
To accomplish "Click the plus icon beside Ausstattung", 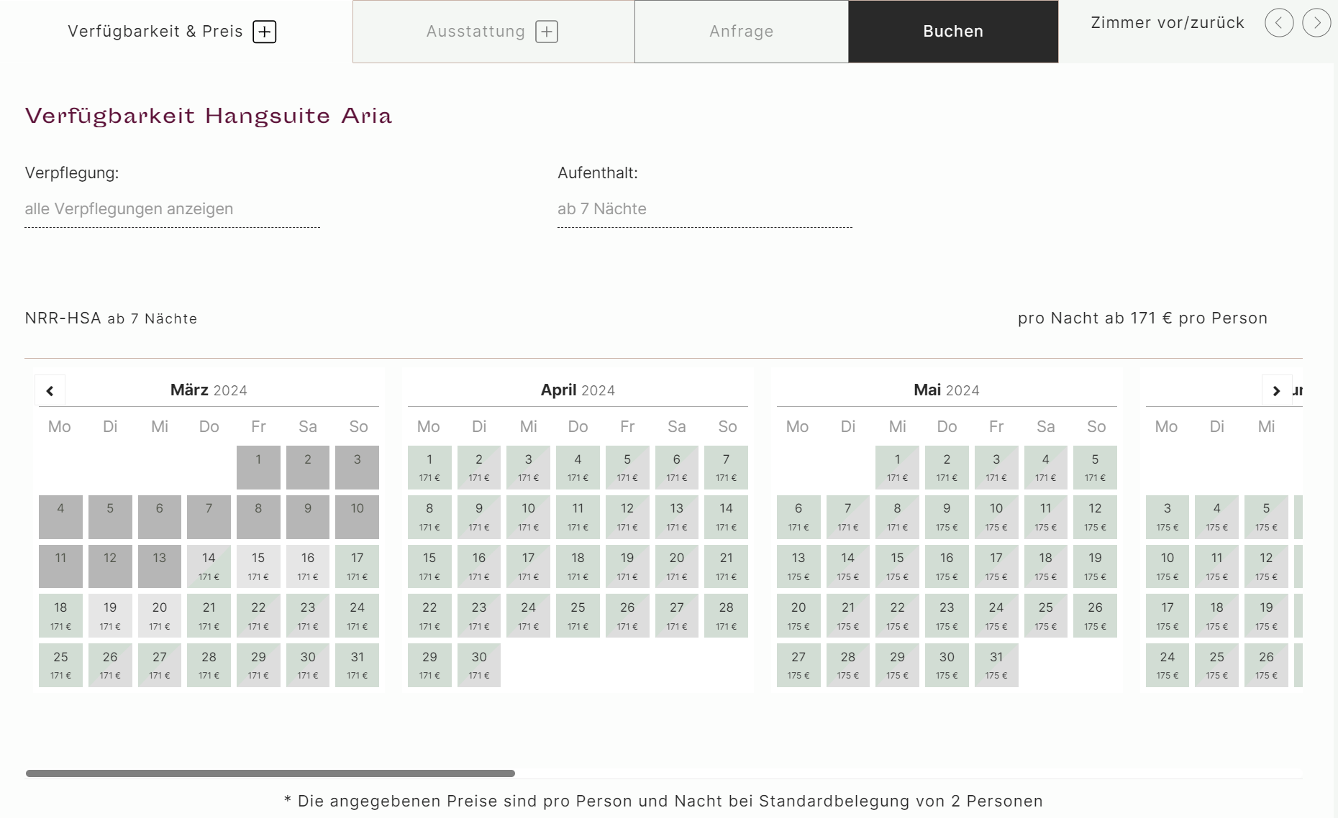I will click(546, 32).
